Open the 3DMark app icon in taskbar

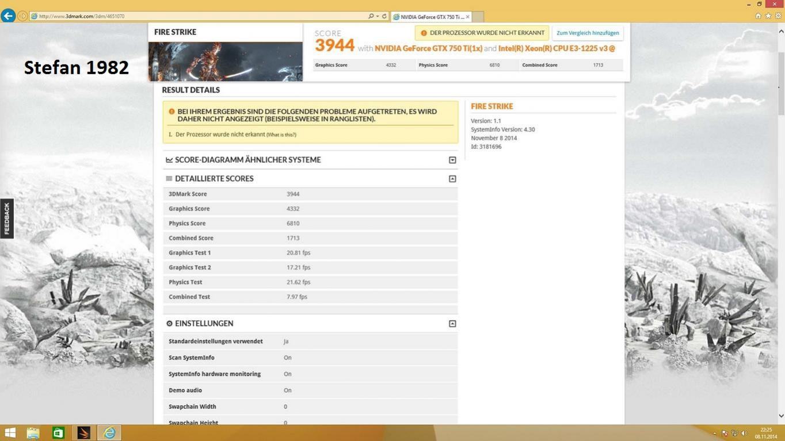83,432
